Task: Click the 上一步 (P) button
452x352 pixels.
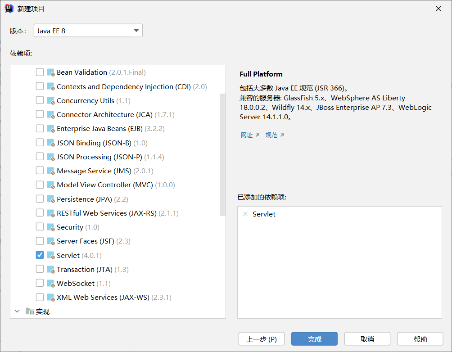Action: [x=262, y=339]
